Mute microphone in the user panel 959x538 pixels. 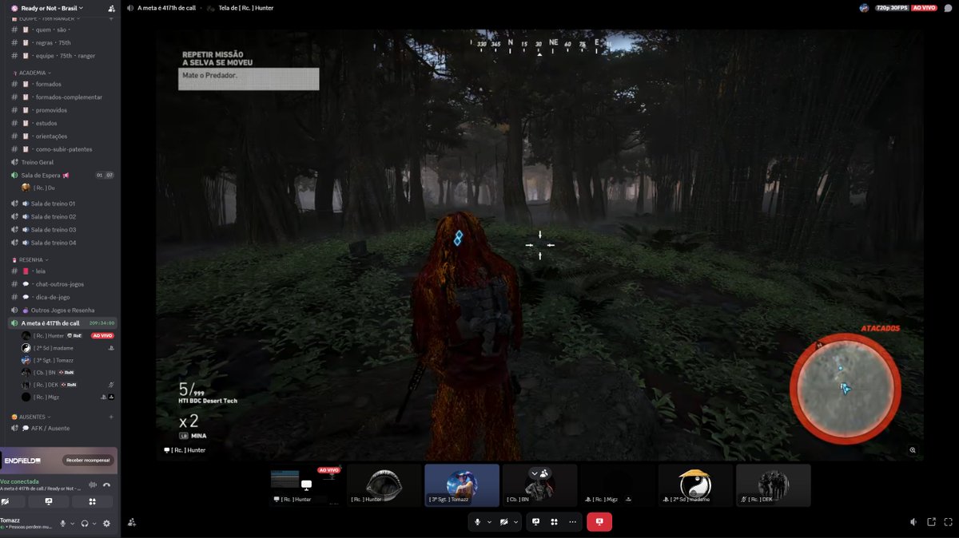click(63, 524)
